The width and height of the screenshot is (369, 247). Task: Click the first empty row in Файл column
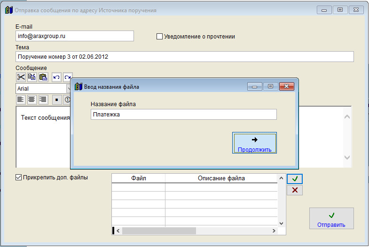[139, 187]
